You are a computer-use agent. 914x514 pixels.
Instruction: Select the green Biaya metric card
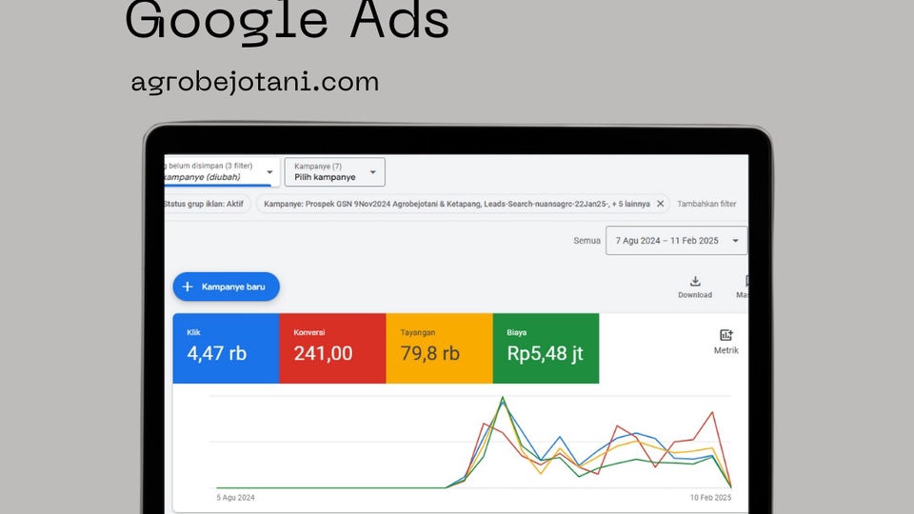click(x=546, y=348)
